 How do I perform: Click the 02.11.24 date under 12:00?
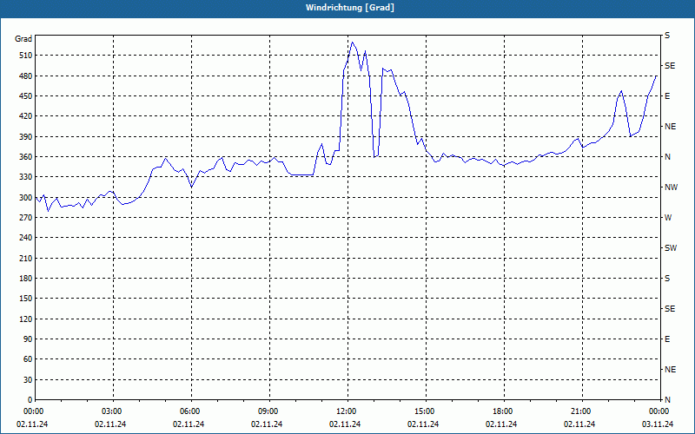pyautogui.click(x=345, y=424)
